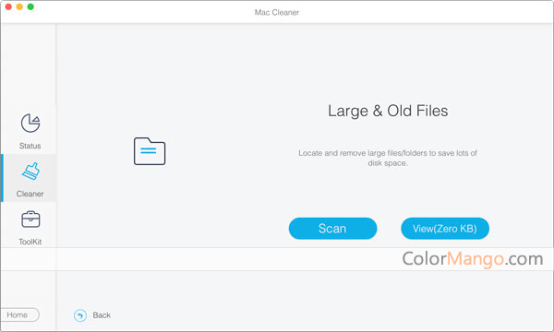Click the Back text label
The width and height of the screenshot is (554, 332).
[102, 315]
